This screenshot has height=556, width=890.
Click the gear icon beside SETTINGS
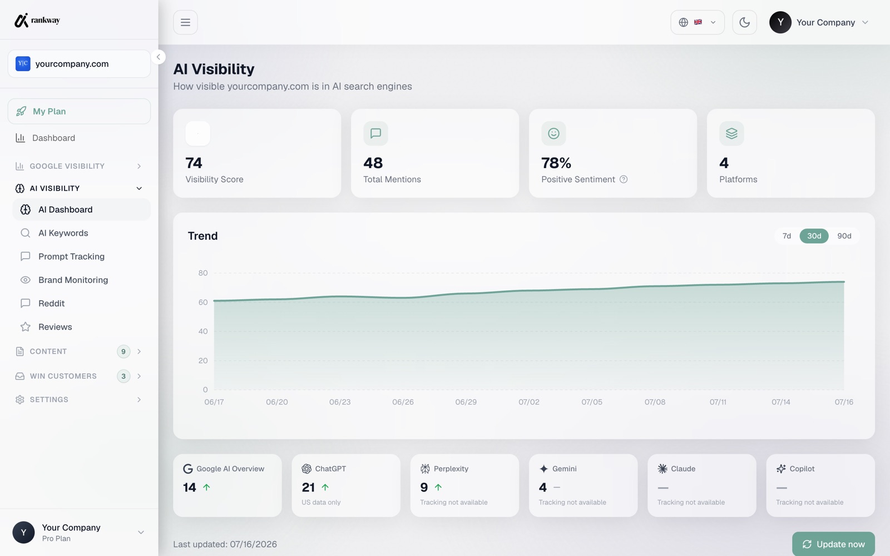tap(20, 400)
